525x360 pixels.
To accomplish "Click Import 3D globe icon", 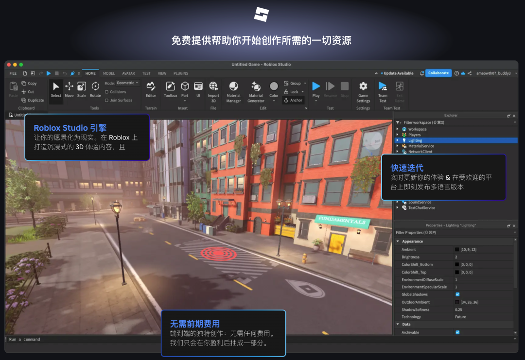I will point(213,86).
